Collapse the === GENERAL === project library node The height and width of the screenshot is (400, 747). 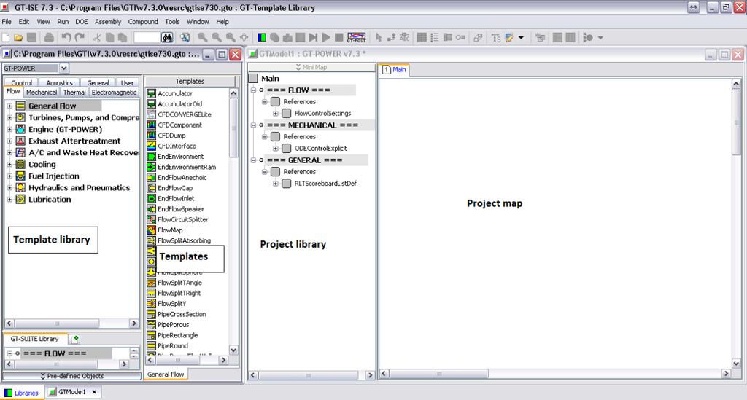253,160
